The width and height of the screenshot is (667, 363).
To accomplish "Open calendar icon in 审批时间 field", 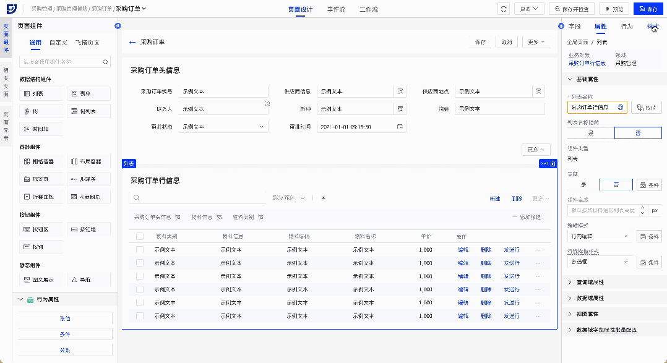I will pos(400,126).
